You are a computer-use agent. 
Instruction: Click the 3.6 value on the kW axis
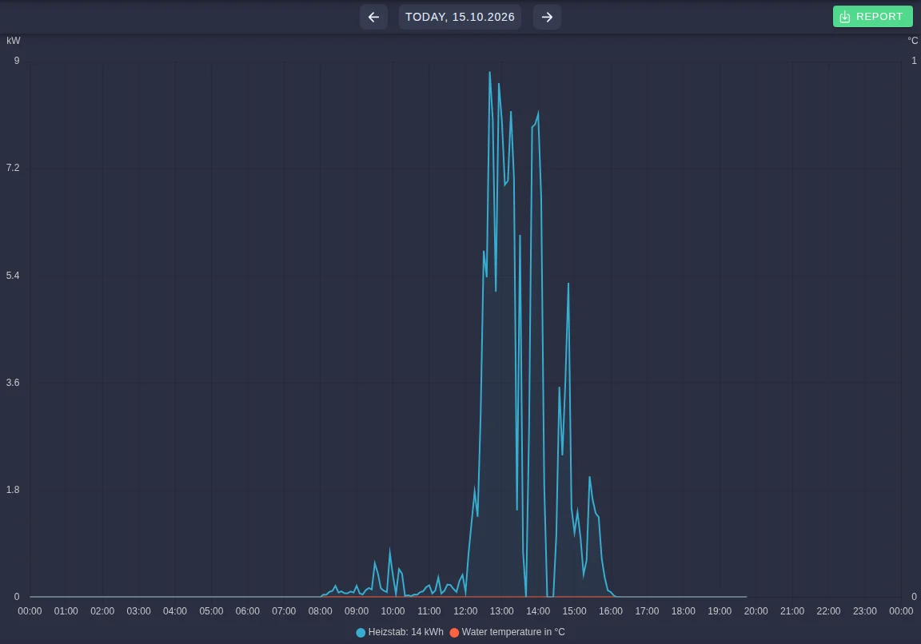point(13,383)
